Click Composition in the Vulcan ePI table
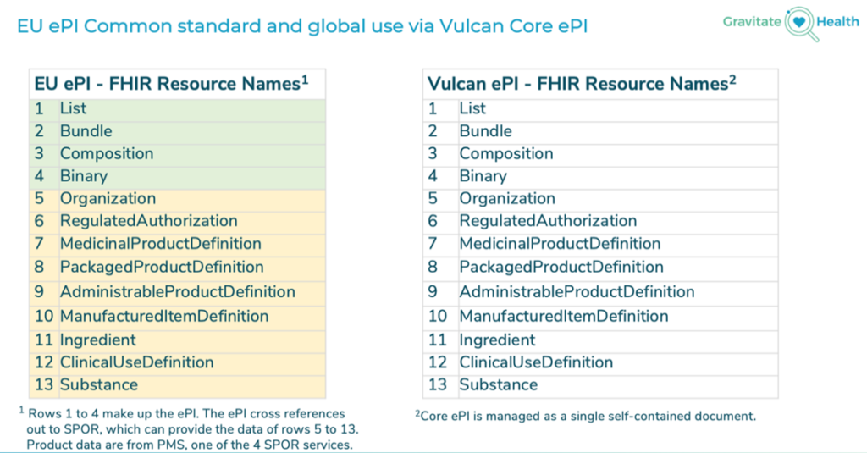 (x=506, y=154)
